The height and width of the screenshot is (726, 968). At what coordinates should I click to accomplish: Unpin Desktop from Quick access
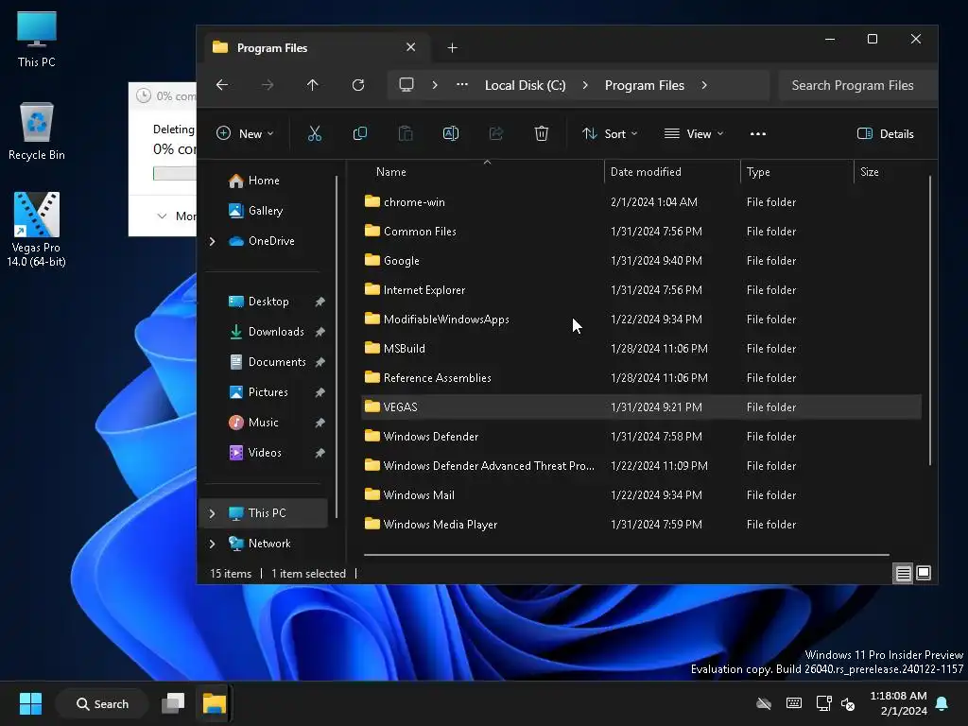click(x=320, y=302)
